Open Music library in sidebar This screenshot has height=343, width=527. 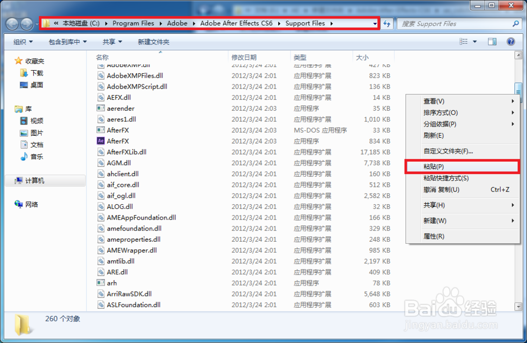[x=32, y=157]
